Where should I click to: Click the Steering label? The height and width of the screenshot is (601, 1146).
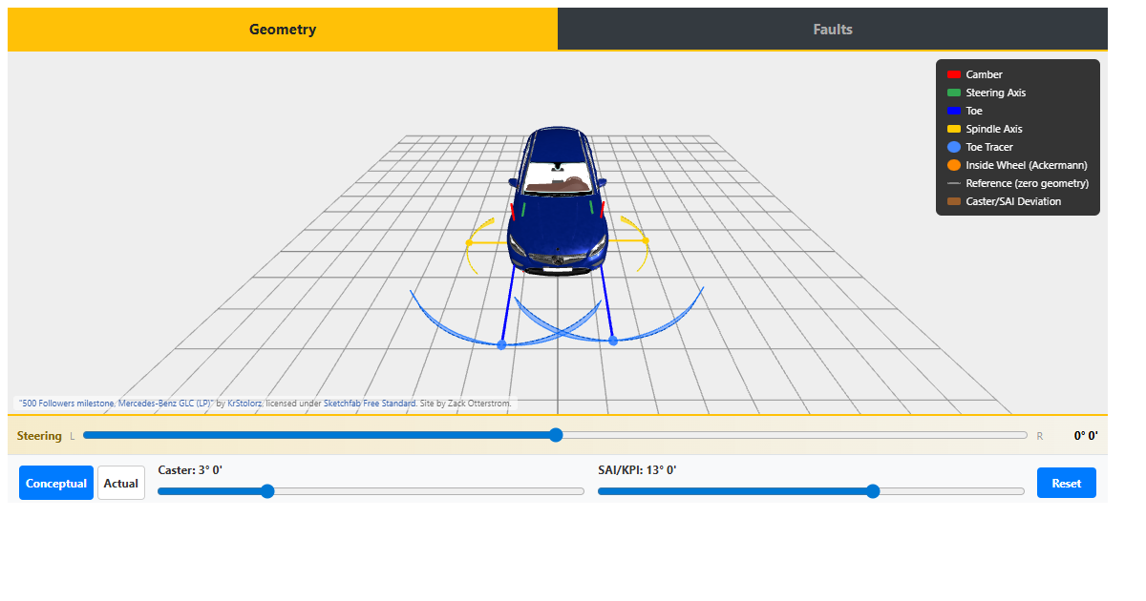(39, 436)
